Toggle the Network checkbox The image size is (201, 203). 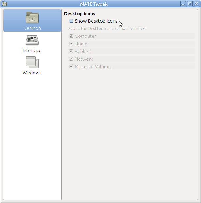[71, 59]
